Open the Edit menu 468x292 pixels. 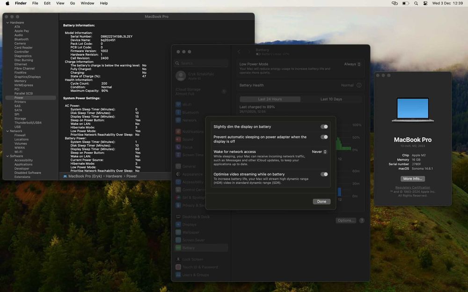pyautogui.click(x=47, y=3)
